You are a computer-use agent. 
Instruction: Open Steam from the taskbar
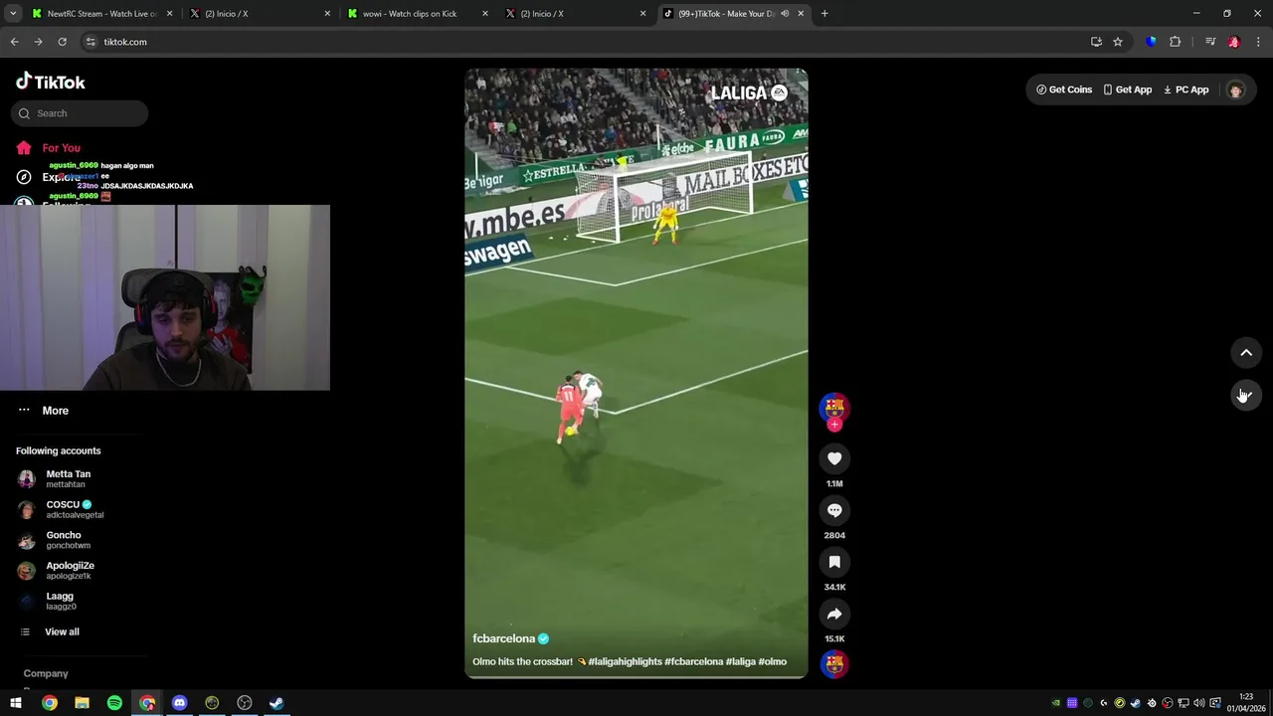coord(276,703)
